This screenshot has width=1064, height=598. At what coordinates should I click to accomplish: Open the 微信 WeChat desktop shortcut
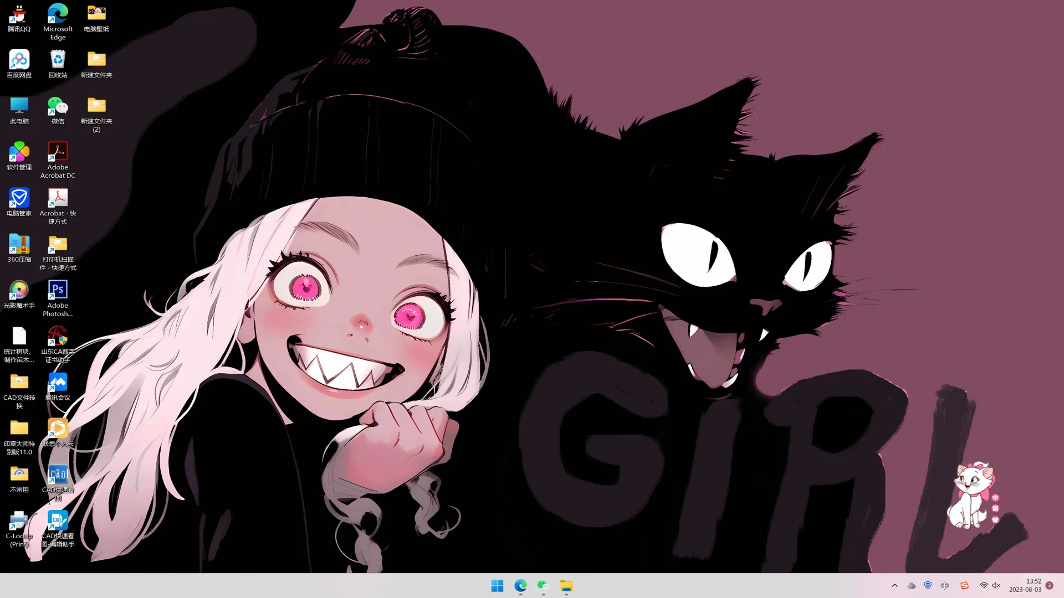(x=58, y=110)
